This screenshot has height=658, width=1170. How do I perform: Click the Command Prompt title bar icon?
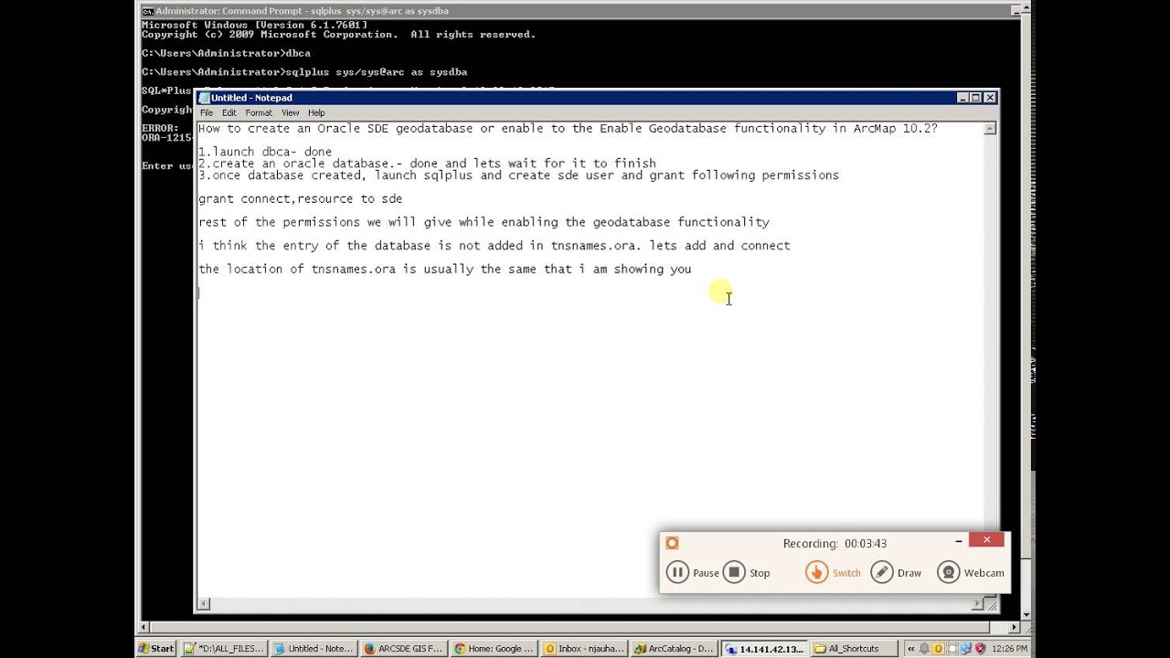147,11
